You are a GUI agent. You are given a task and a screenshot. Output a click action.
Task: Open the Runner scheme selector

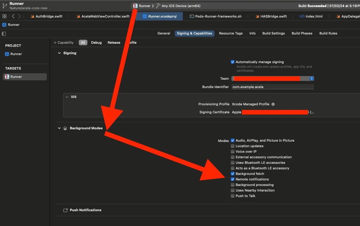(x=145, y=6)
